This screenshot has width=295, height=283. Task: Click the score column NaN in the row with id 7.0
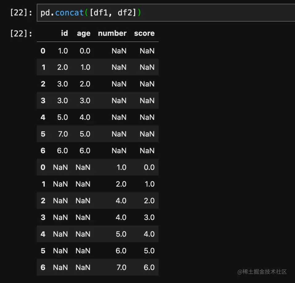[x=147, y=134]
